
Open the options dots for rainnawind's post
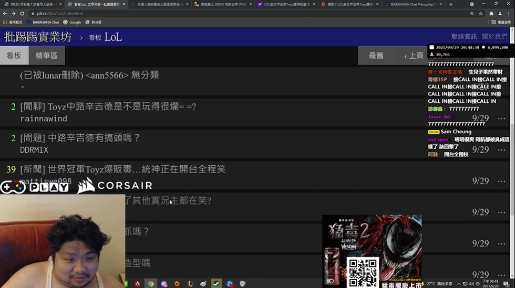[501, 118]
